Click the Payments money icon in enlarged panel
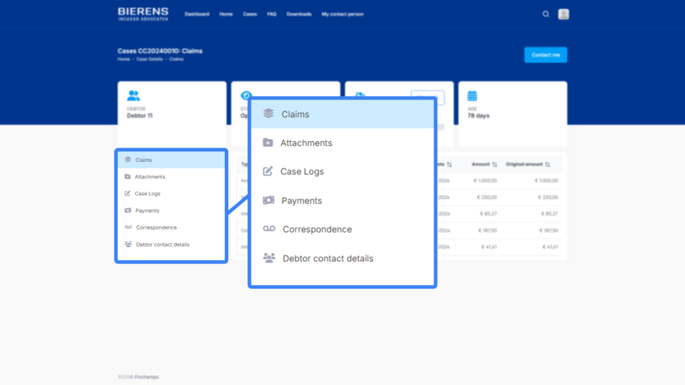The image size is (685, 385). [x=268, y=201]
